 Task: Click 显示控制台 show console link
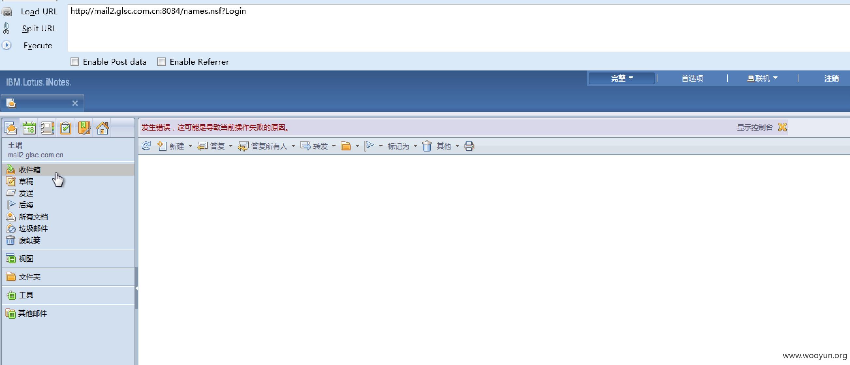pos(755,127)
